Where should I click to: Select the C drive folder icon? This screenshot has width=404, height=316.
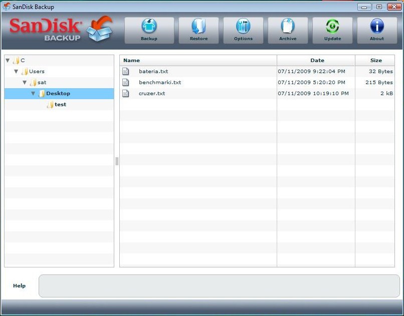tap(16, 61)
